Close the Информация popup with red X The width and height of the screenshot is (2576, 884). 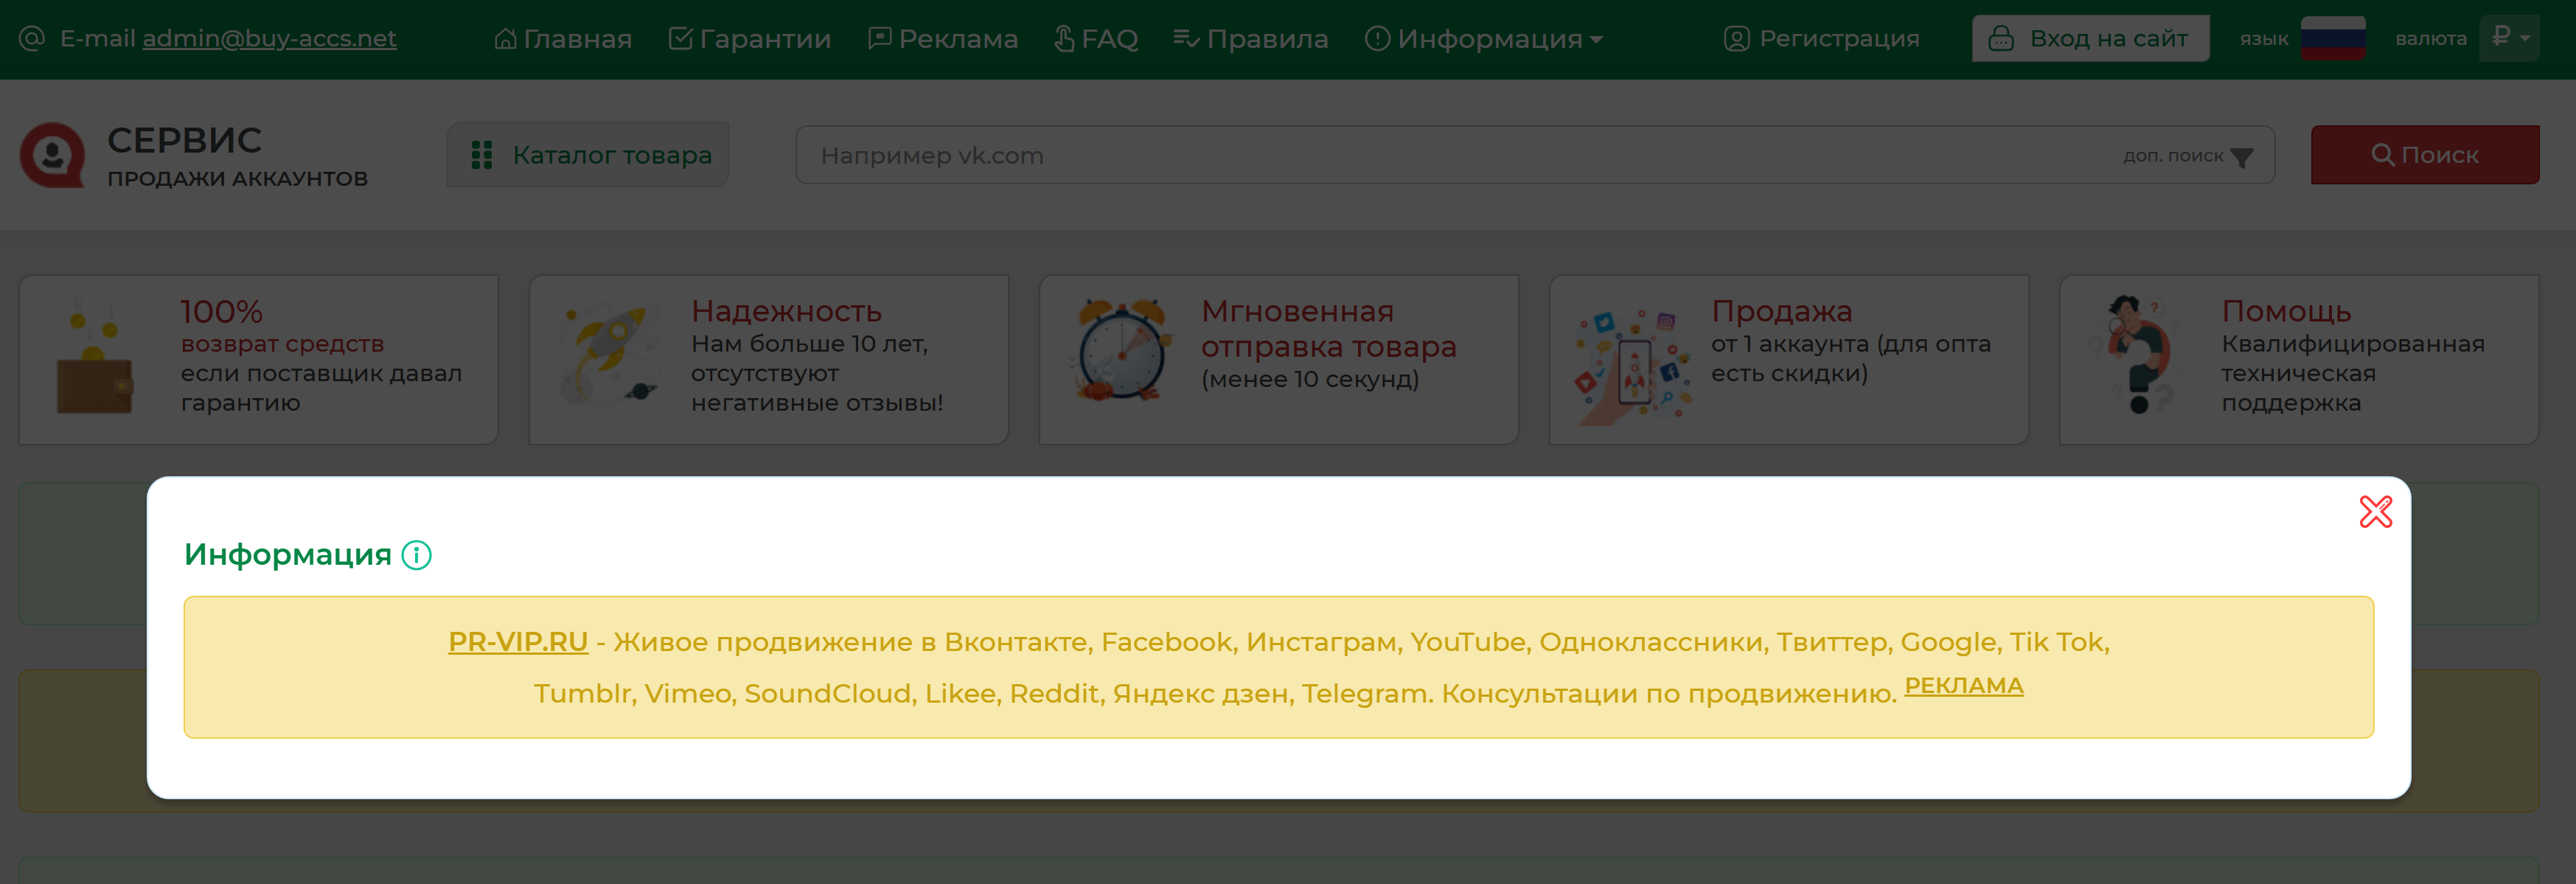tap(2375, 512)
